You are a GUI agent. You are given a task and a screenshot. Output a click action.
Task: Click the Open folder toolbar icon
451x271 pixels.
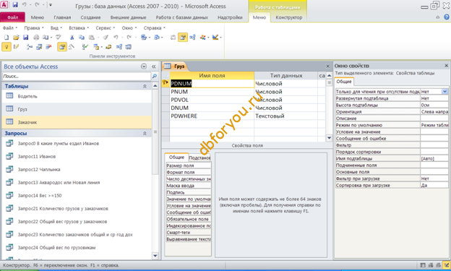click(16, 38)
